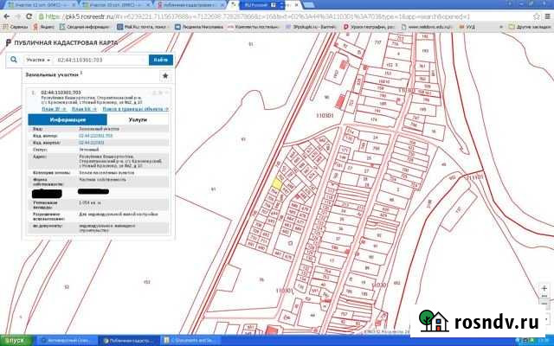
Task: Expand hidden bookmarks overflow chevron
Action: [501, 27]
